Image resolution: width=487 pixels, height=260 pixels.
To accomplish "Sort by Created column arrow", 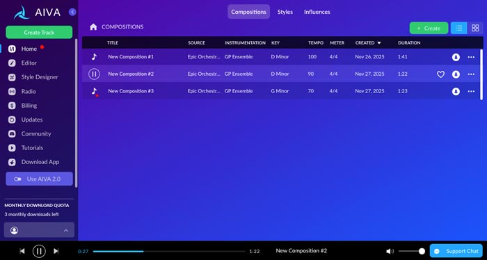I will coord(379,43).
